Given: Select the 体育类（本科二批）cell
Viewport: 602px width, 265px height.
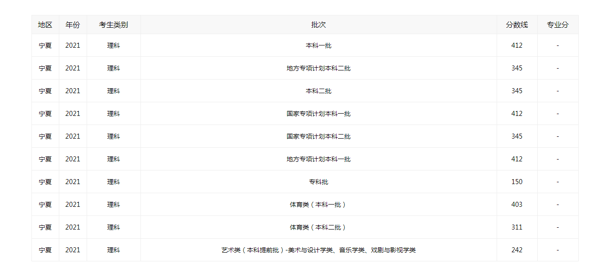Looking at the screenshot, I should point(319,227).
